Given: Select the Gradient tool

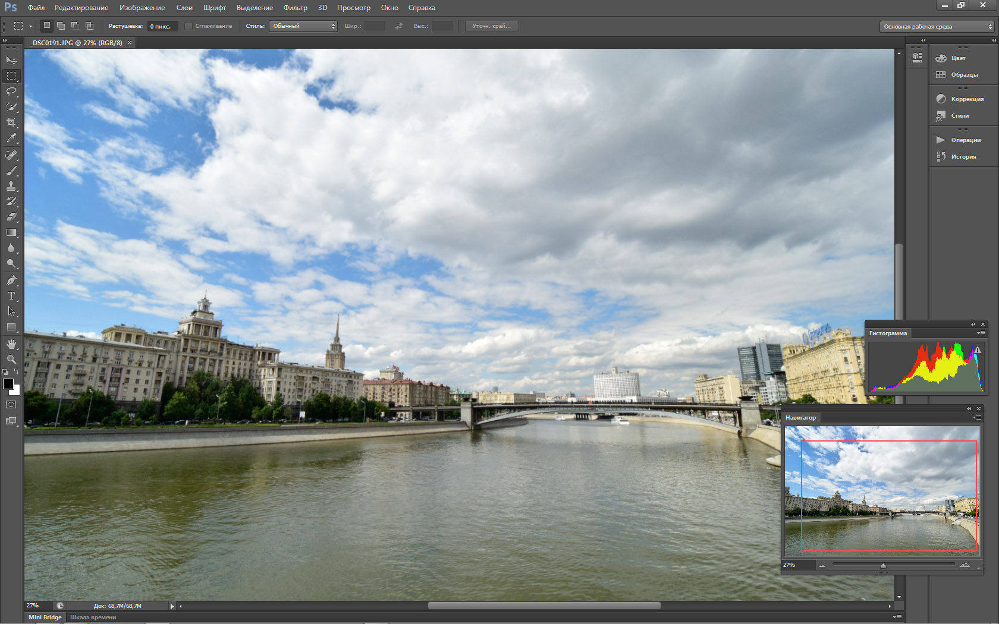Looking at the screenshot, I should pos(11,232).
